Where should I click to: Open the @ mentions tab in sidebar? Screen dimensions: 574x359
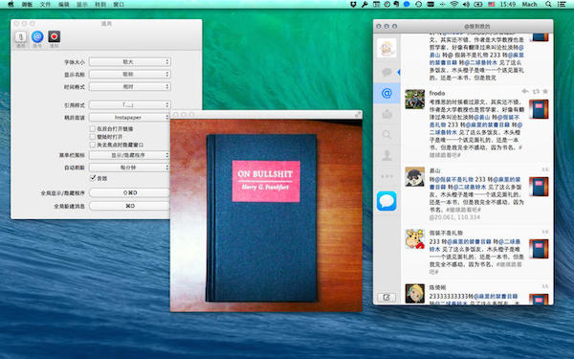point(386,94)
